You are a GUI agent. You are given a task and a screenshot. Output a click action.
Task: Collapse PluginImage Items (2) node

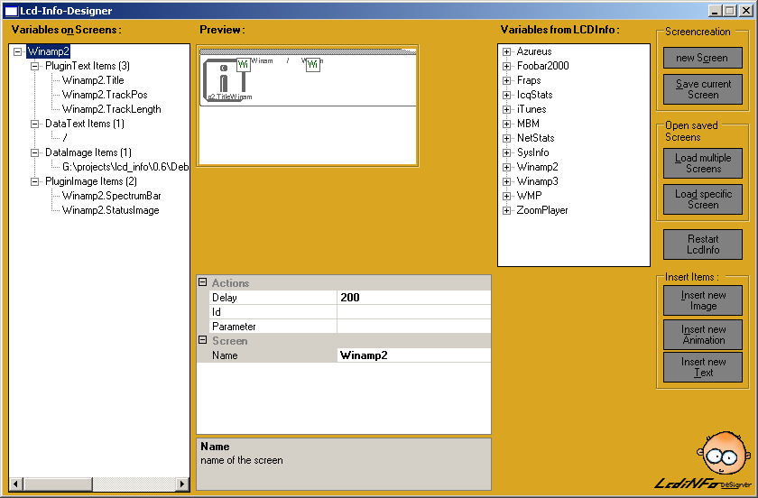[x=35, y=182]
